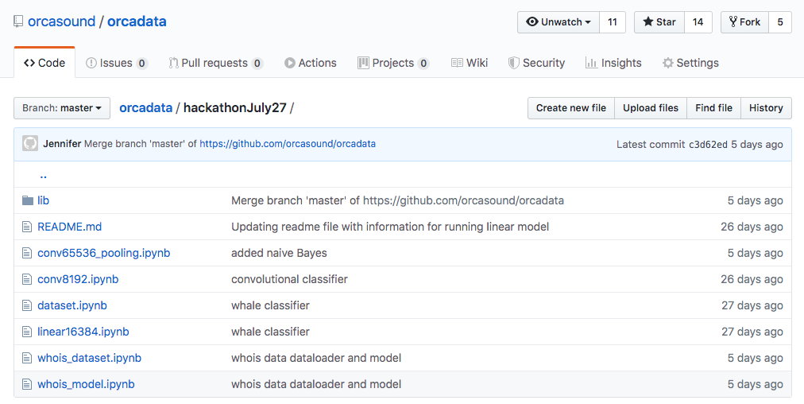Screen dimensions: 804x404
Task: Click '27 days ago' in the dataset.ipynb row
Action: 752,305
